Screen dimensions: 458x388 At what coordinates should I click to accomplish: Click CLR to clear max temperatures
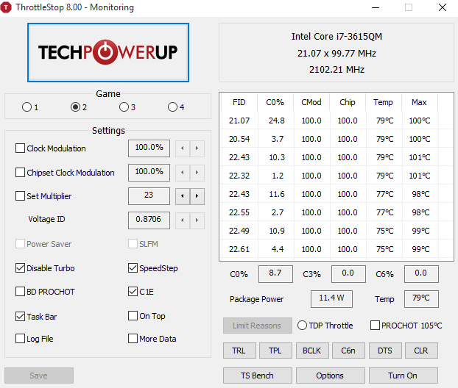[421, 351]
